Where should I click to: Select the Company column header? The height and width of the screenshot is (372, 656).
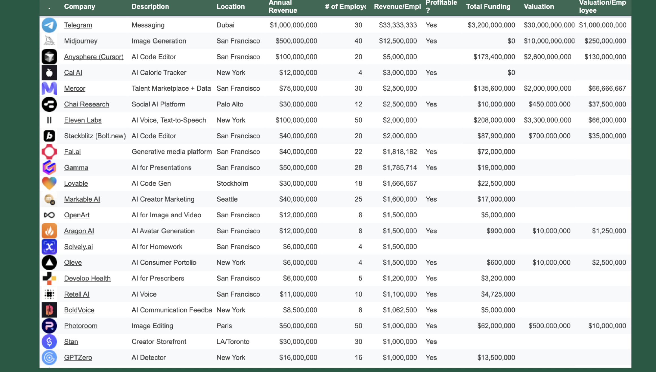tap(80, 7)
